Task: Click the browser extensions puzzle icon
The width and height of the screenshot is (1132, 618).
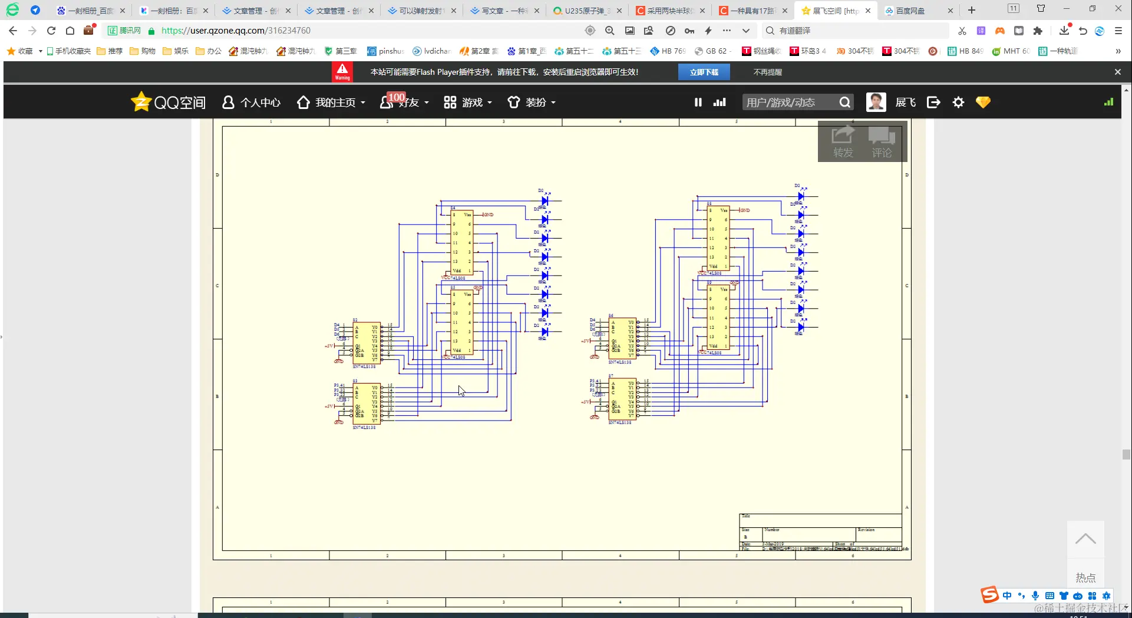Action: pyautogui.click(x=1038, y=31)
